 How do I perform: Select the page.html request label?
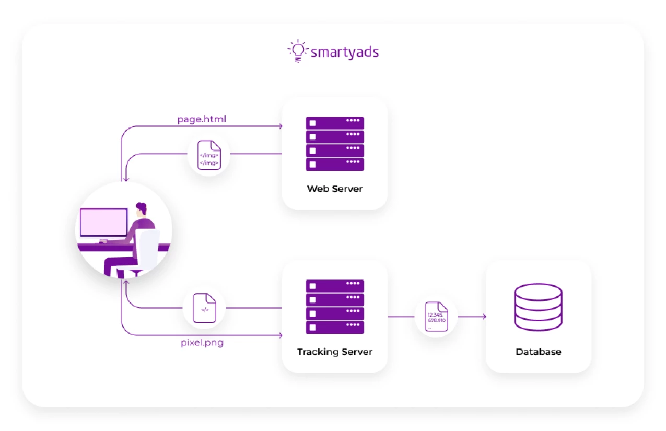[202, 119]
